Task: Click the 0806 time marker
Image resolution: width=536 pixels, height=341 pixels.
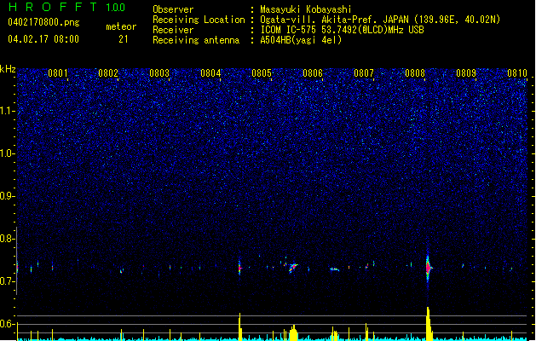Action: 313,73
